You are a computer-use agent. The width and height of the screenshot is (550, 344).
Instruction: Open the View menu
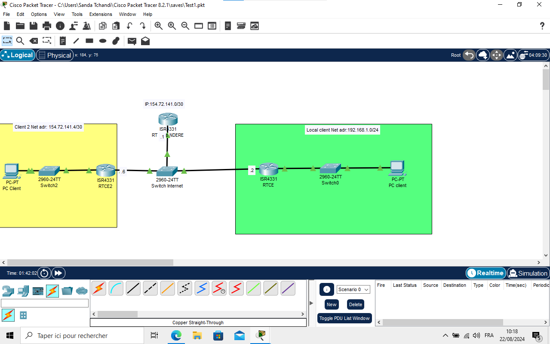[59, 14]
